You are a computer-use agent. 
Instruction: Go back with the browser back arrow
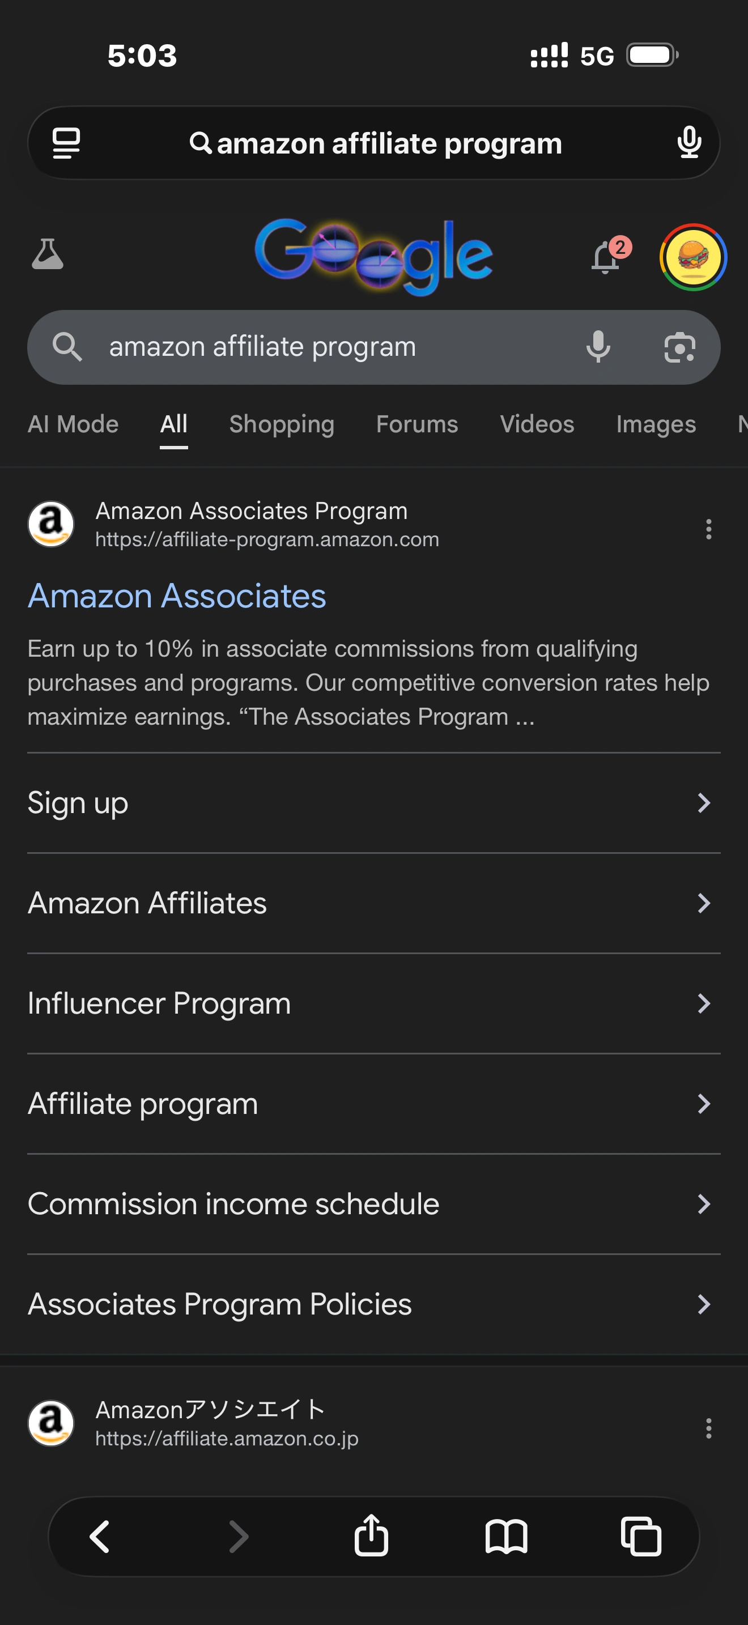point(100,1535)
